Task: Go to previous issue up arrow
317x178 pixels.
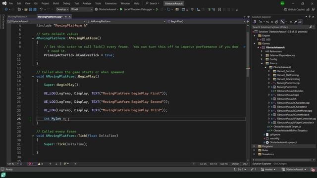Action: [50, 164]
